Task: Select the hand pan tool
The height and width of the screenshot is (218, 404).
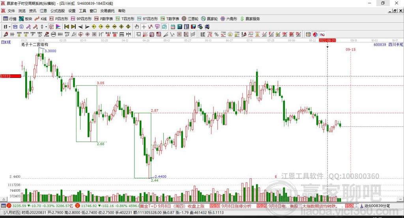Action: 137,27
